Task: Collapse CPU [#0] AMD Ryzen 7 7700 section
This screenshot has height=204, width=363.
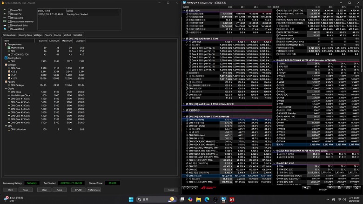Action: 184,39
